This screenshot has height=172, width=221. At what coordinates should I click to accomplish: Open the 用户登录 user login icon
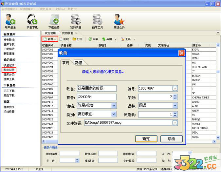(x=10, y=21)
